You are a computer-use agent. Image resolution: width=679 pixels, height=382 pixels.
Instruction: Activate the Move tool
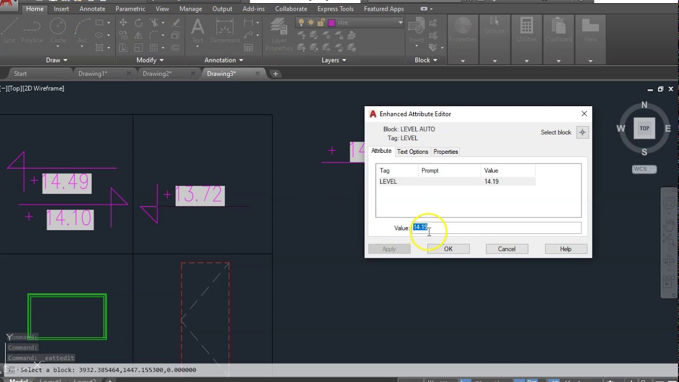pos(123,23)
